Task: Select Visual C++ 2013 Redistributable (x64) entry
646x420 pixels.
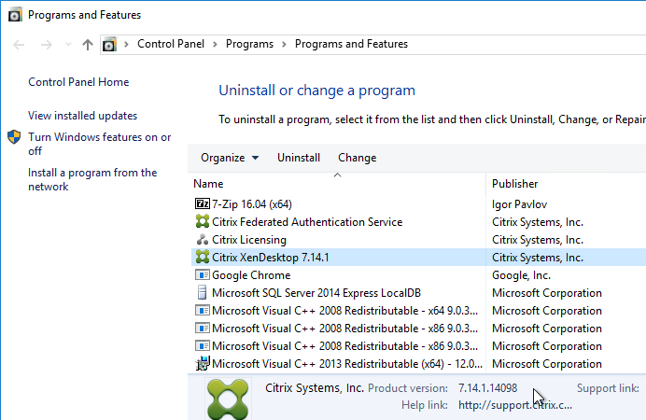Action: (x=347, y=364)
